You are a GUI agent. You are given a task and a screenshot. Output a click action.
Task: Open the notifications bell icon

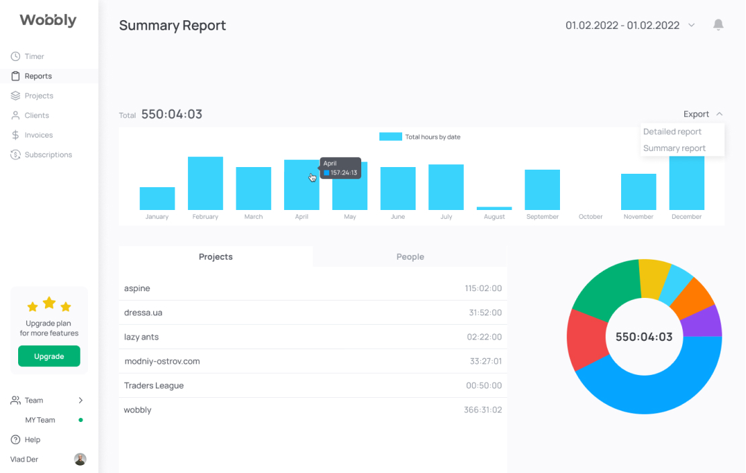(x=718, y=25)
